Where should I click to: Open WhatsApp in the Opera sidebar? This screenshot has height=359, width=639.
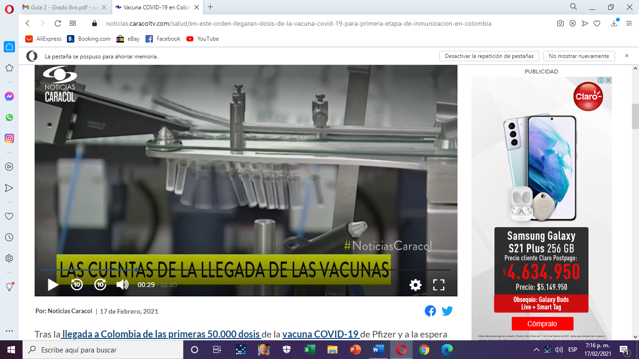click(9, 117)
